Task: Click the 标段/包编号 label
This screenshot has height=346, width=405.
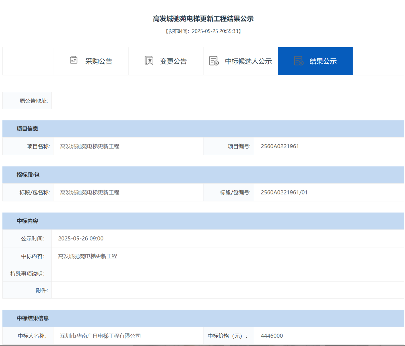Action: pos(235,193)
